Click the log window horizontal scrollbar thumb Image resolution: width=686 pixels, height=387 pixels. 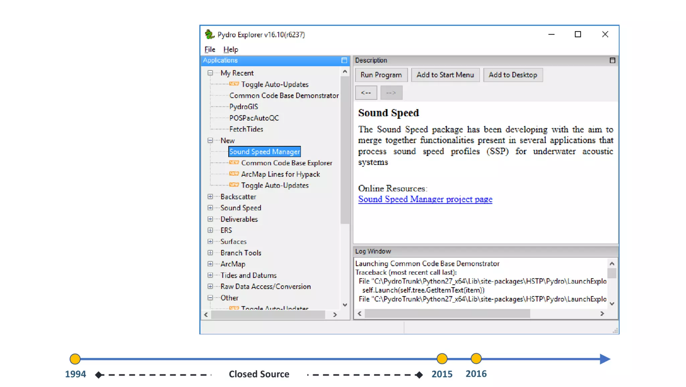447,314
